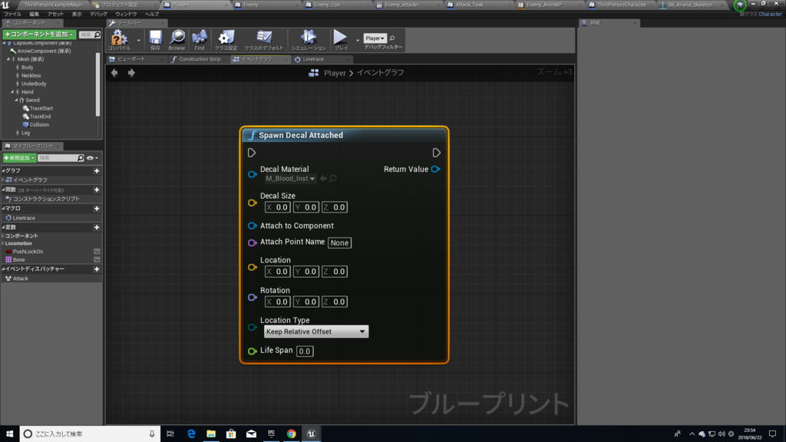786x442 pixels.
Task: Open File Explorer from taskbar
Action: click(211, 434)
